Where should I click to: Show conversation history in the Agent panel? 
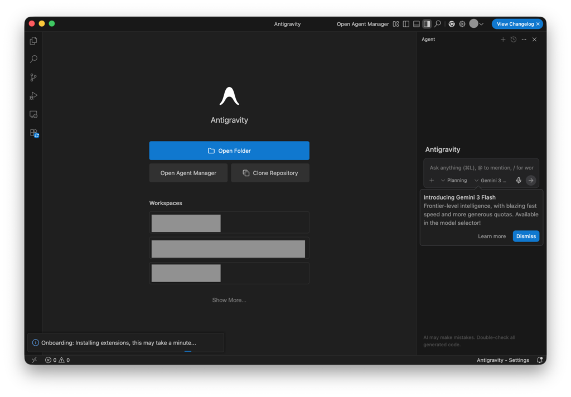pyautogui.click(x=514, y=40)
